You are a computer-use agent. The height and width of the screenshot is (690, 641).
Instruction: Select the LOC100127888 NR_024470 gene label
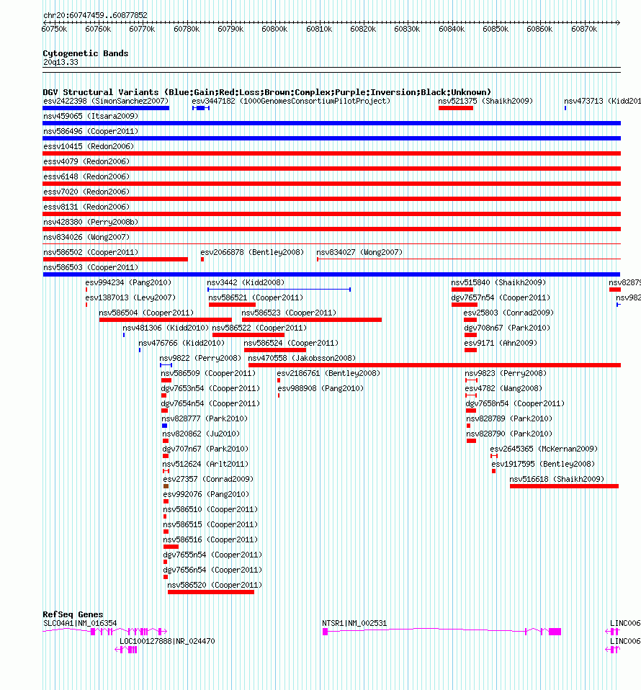click(167, 641)
